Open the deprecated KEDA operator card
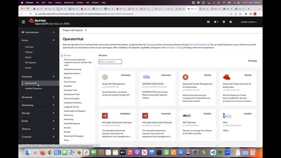The width and height of the screenshot is (281, 158). coord(157,88)
